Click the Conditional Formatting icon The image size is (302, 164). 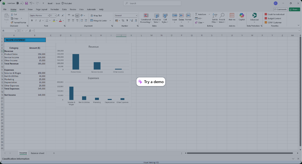146,16
